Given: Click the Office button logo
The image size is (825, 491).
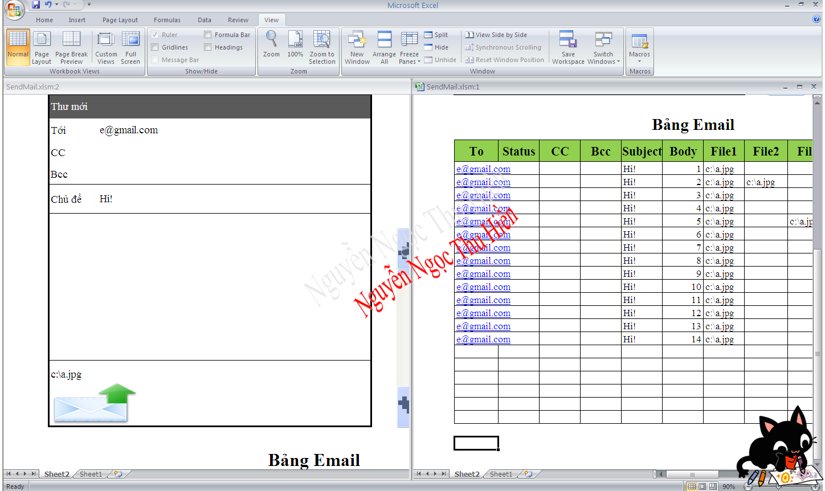Looking at the screenshot, I should point(14,10).
